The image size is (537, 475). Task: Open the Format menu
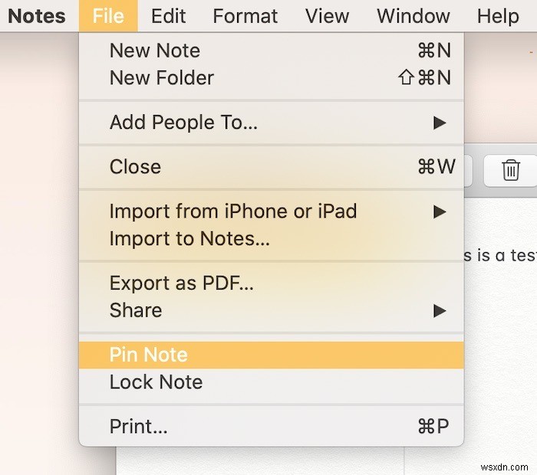tap(245, 16)
